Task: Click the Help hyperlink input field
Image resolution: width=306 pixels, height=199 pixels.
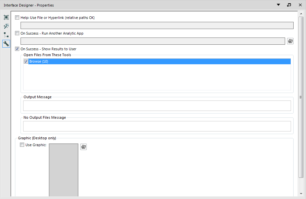Action: [x=157, y=25]
